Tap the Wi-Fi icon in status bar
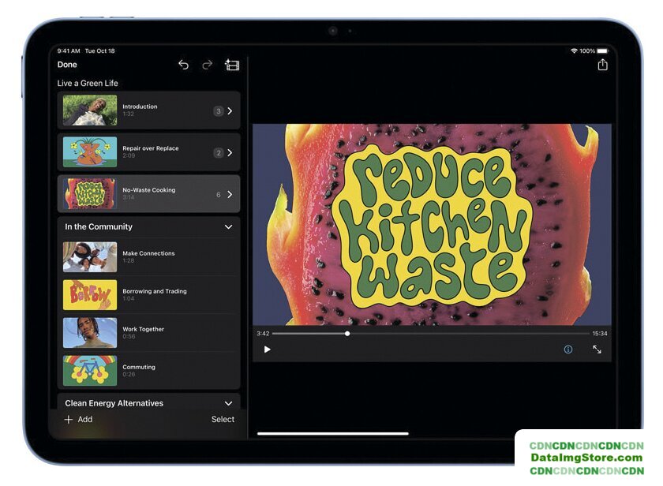This screenshot has height=486, width=663. coord(574,50)
